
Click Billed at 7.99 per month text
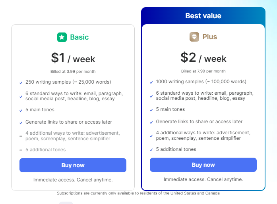203,71
